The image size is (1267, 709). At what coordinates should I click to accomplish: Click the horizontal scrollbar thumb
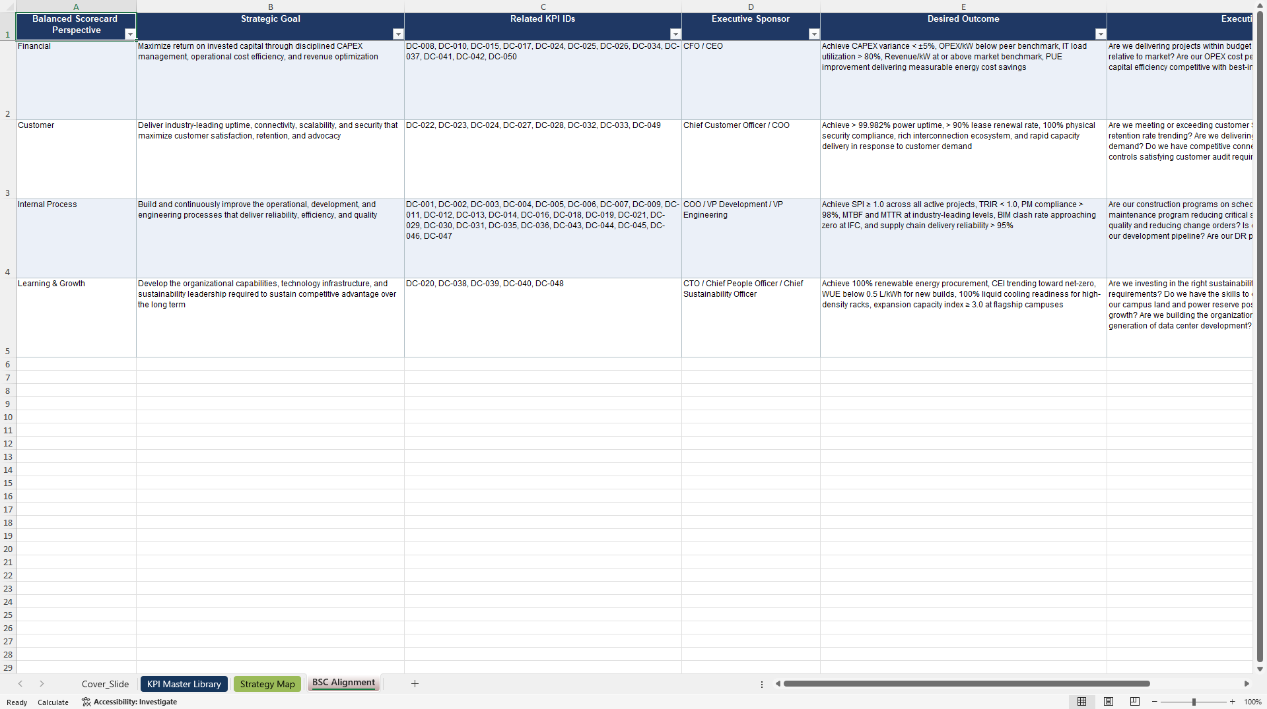coord(967,684)
